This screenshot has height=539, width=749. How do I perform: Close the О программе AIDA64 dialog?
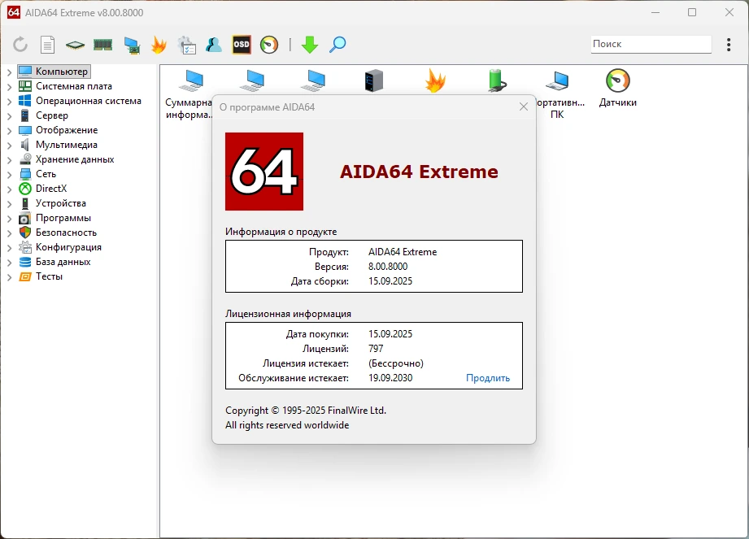(524, 107)
